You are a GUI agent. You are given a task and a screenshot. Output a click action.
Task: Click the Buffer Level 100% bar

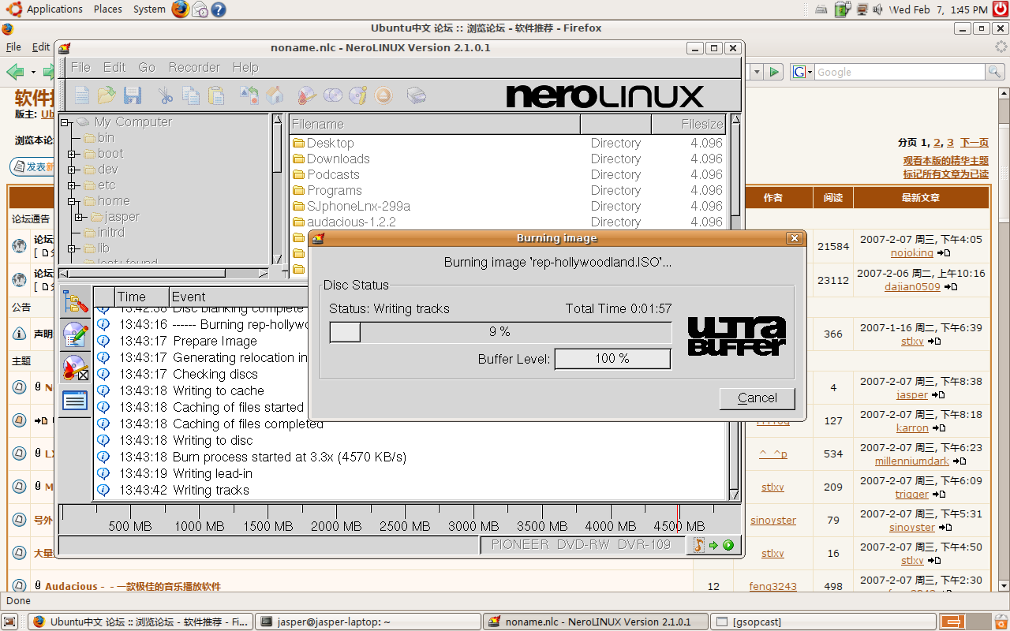pos(612,359)
